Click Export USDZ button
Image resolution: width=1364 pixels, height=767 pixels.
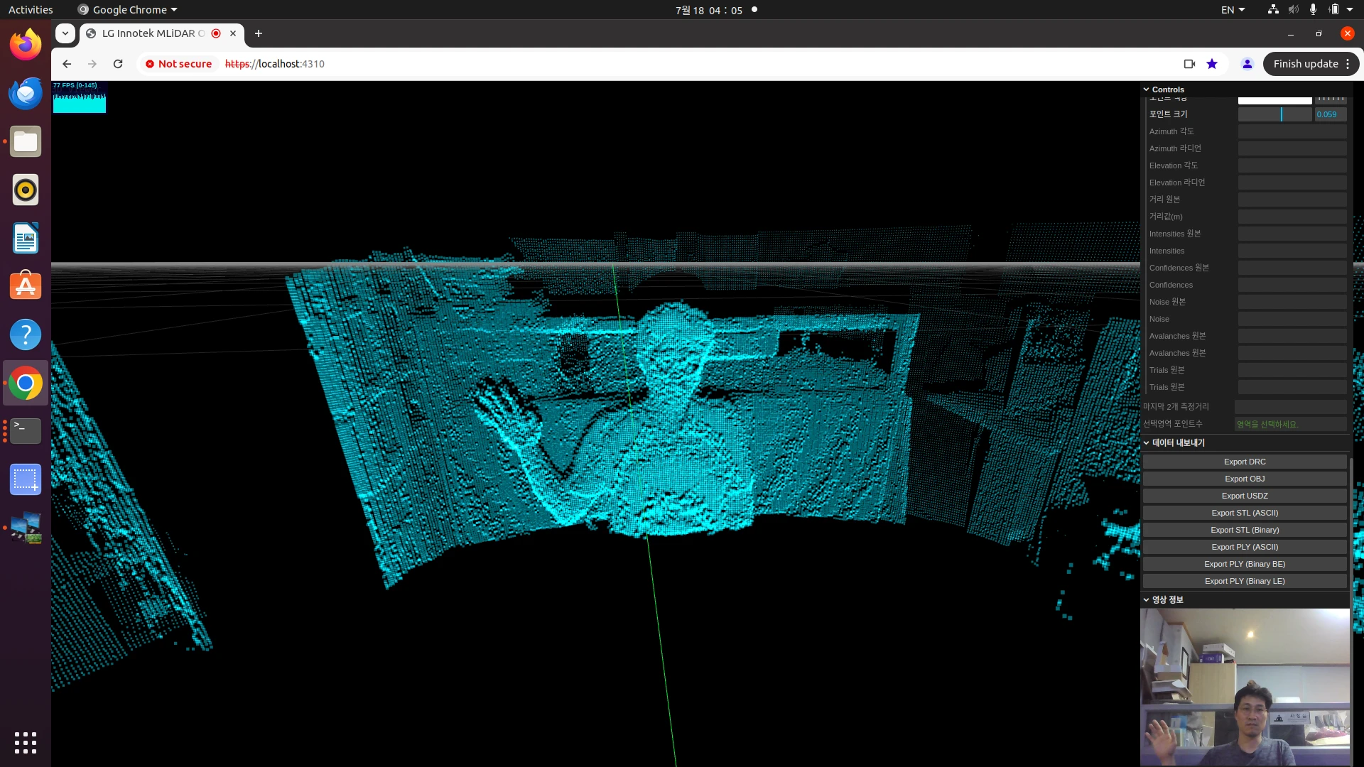click(1245, 496)
